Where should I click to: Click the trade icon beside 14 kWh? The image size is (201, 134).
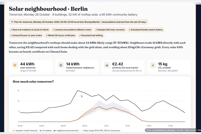(x=61, y=65)
